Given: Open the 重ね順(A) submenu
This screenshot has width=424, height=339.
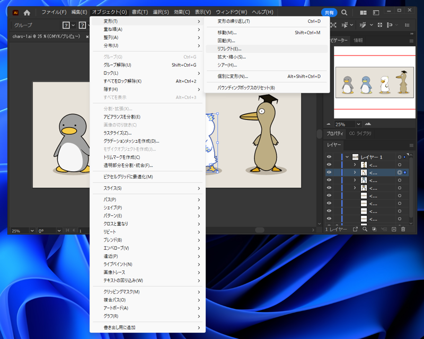Looking at the screenshot, I should click(x=148, y=30).
